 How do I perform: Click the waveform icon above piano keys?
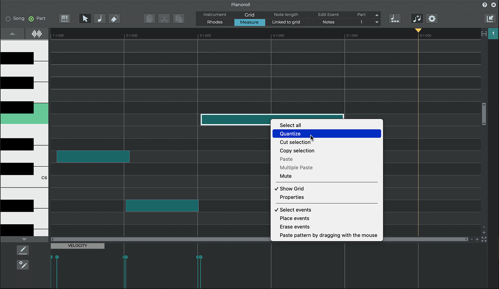tap(37, 34)
